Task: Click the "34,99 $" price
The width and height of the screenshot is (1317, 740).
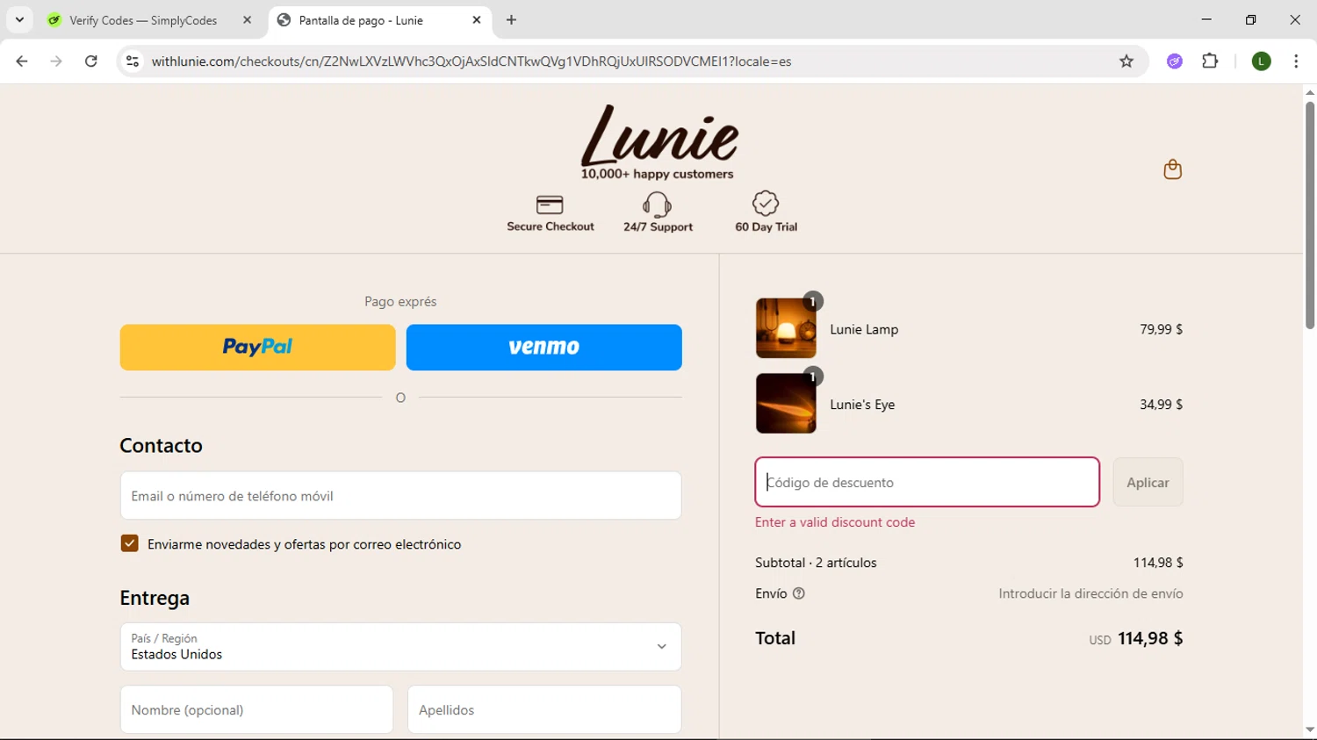Action: (x=1161, y=405)
